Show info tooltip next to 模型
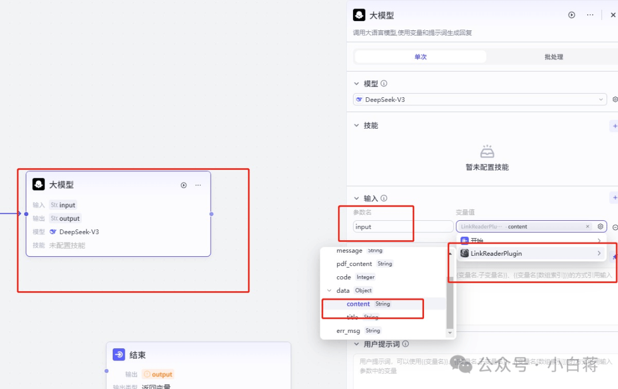Screen dimensions: 618x389 click(384, 84)
